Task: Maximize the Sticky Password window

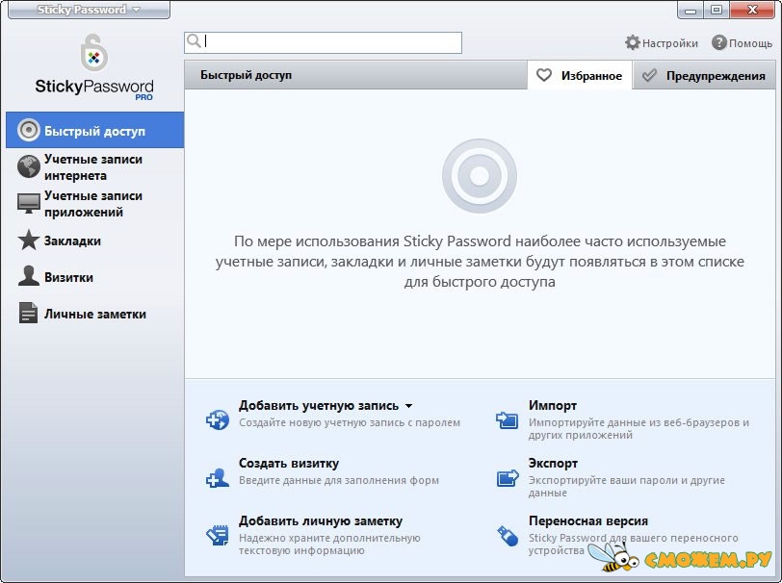Action: [717, 10]
